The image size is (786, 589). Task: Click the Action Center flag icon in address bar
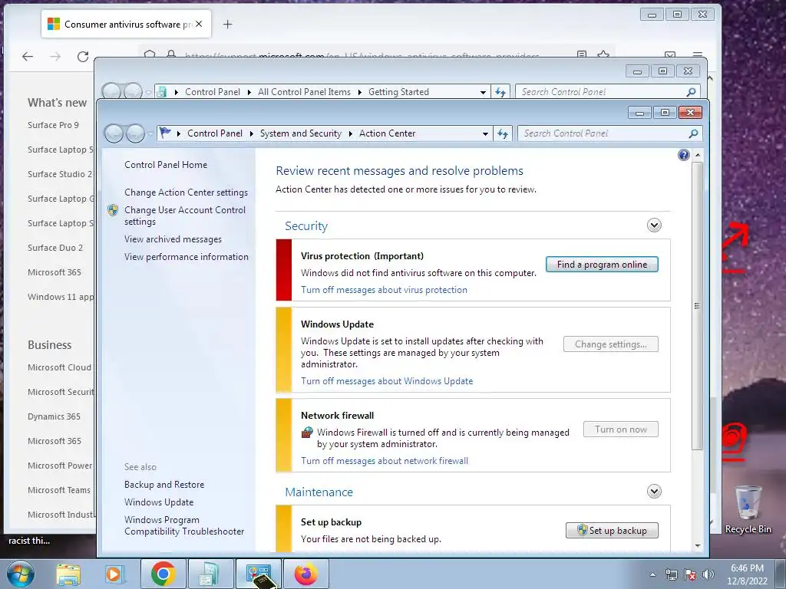[x=165, y=133]
